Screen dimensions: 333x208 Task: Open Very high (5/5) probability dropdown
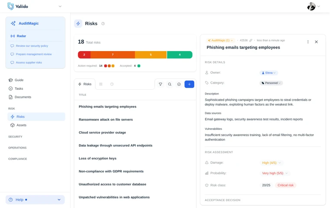274,173
